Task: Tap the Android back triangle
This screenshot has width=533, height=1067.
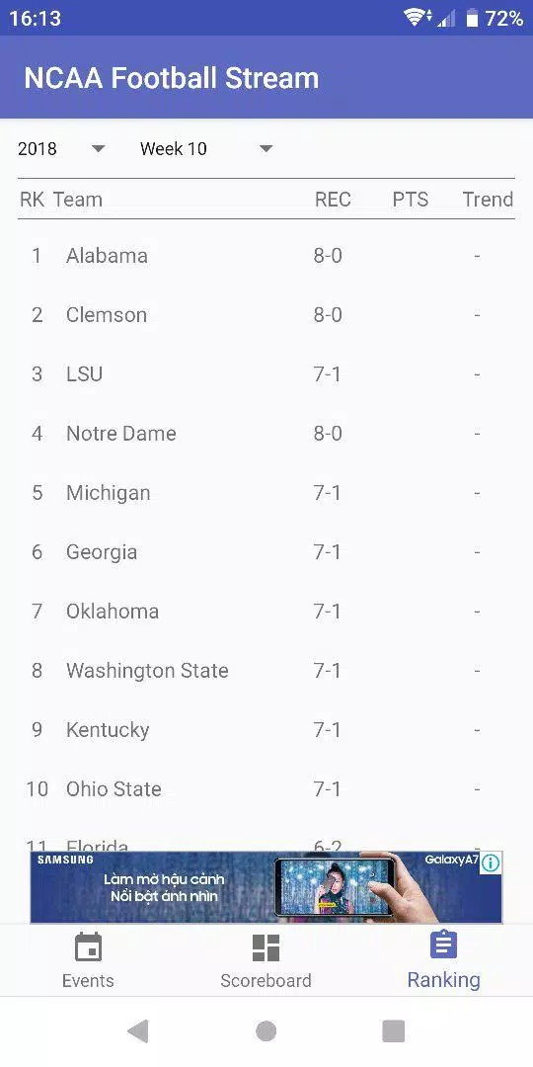Action: pos(138,1031)
